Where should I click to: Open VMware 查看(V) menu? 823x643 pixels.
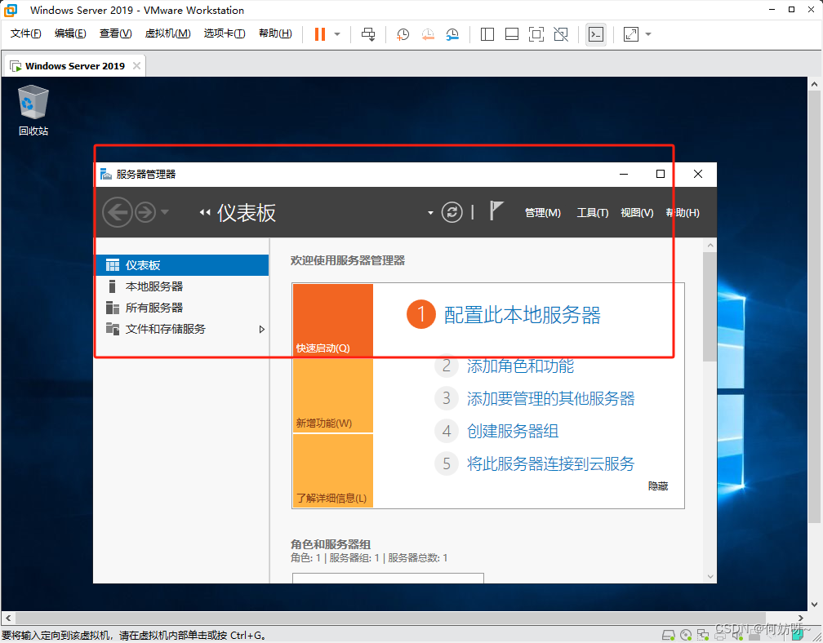click(x=115, y=33)
